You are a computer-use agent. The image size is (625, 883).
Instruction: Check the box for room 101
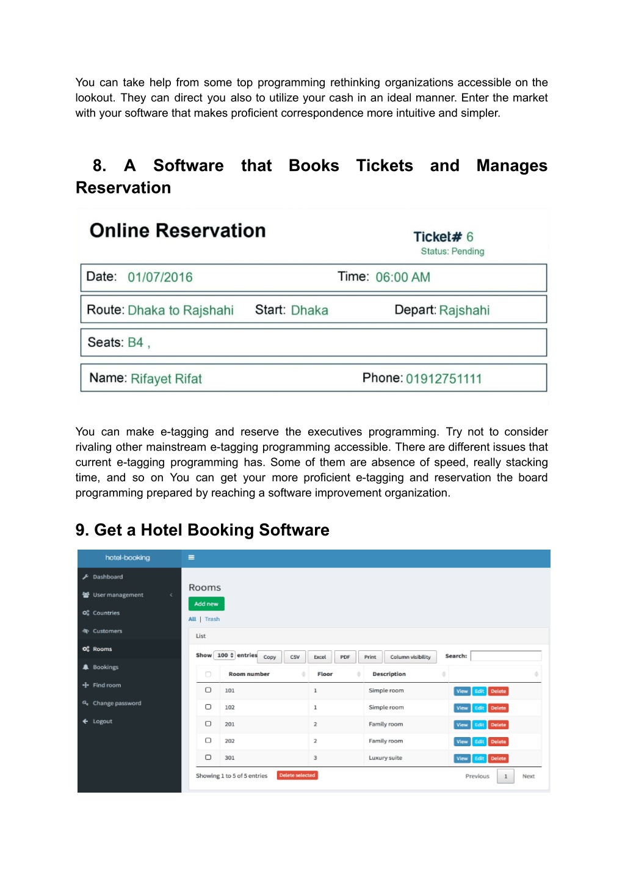(208, 690)
